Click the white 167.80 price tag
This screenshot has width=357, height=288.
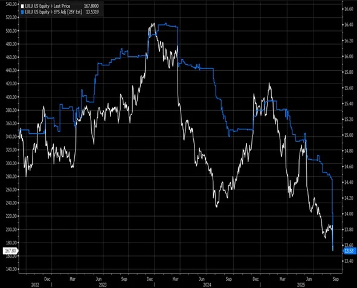(10, 251)
